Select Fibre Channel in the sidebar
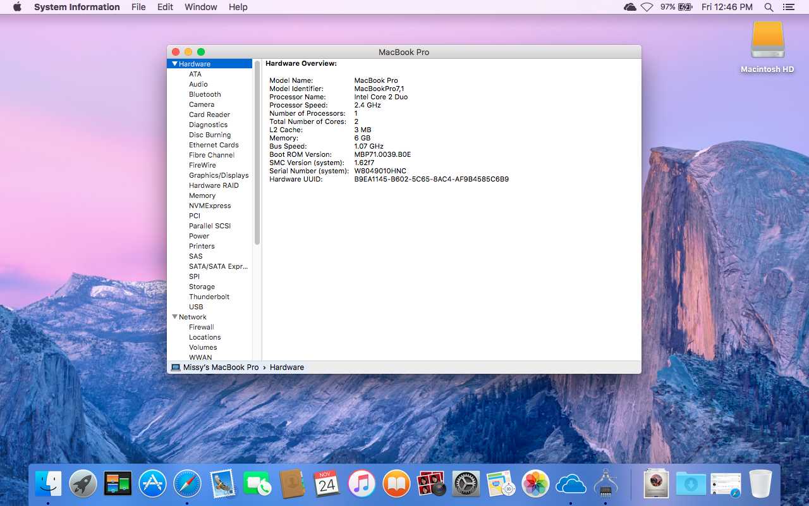 (x=212, y=155)
